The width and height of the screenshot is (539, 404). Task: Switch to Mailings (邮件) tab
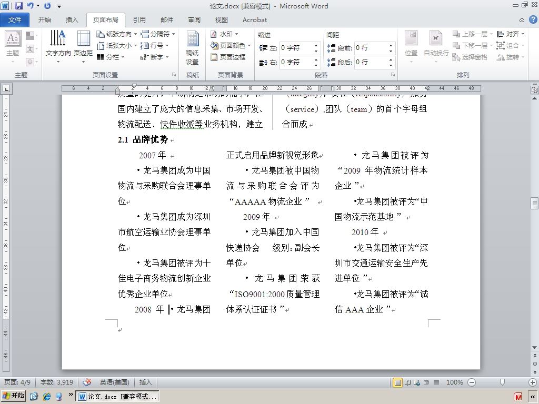167,20
